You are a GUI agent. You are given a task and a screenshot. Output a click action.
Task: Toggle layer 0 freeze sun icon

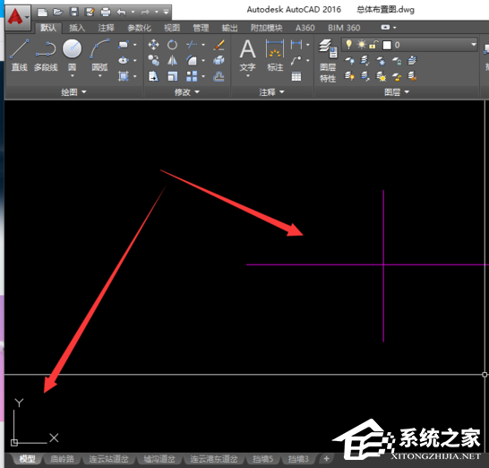click(362, 45)
